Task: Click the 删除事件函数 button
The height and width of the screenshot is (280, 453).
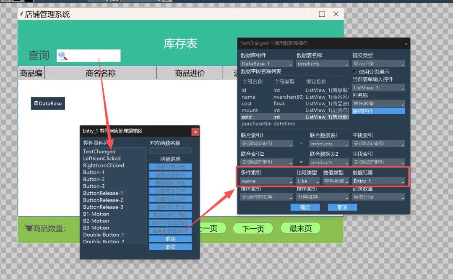Action: [x=170, y=183]
